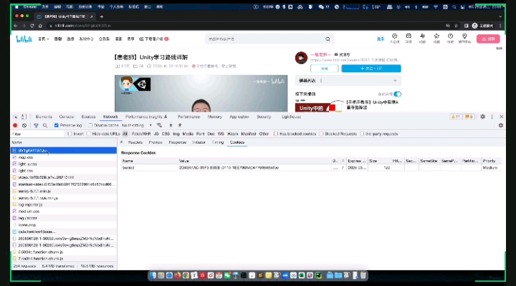This screenshot has width=516, height=286.
Task: Click the DevTools inspect element picker icon
Action: (x=15, y=117)
